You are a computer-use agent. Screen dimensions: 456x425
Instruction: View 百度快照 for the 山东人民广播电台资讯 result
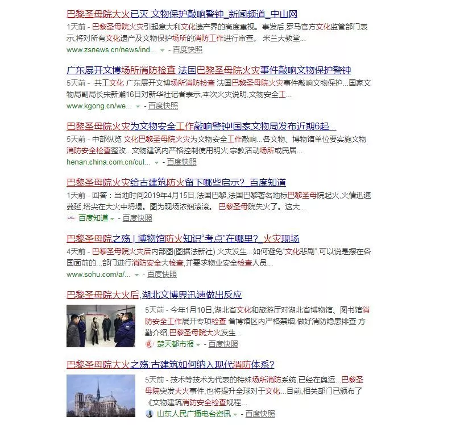[260, 414]
